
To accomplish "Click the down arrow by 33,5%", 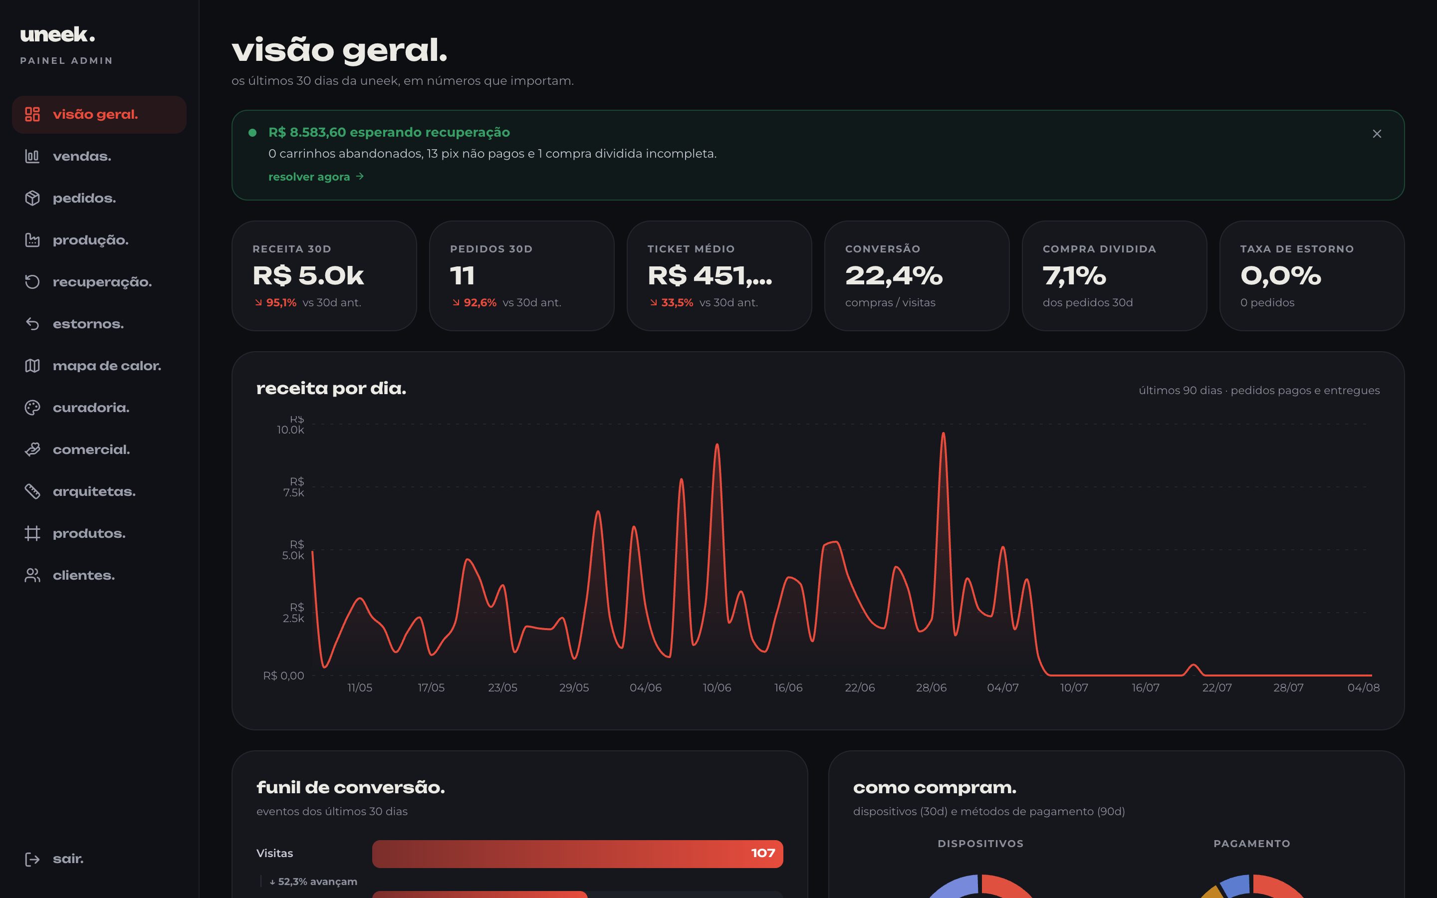I will tap(653, 302).
